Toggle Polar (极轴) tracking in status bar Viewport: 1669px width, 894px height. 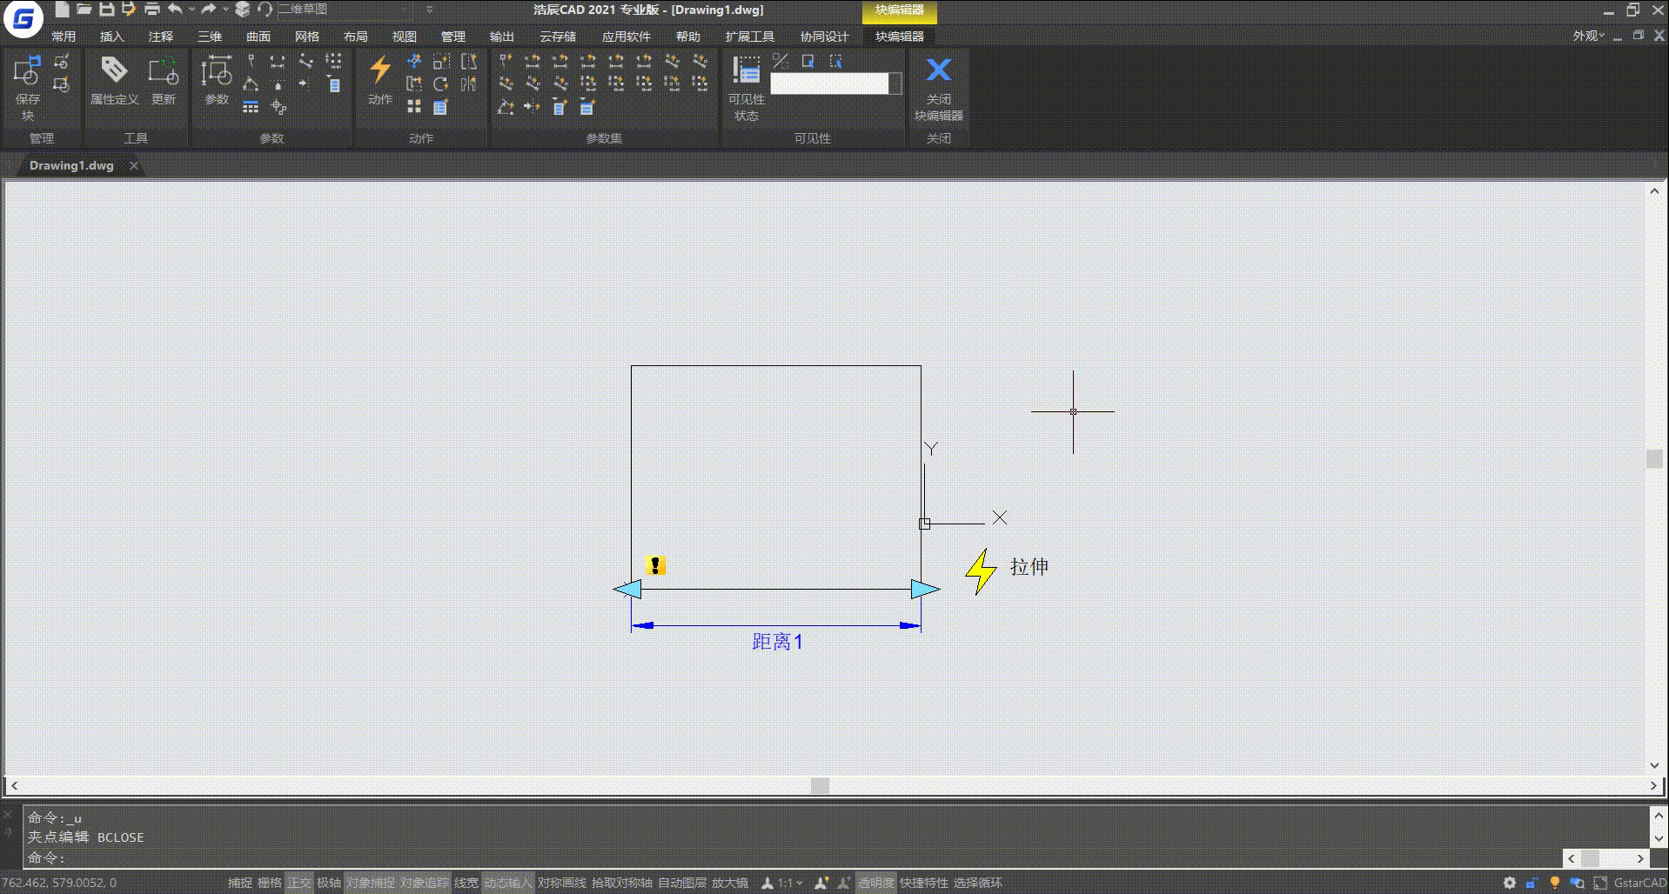329,883
